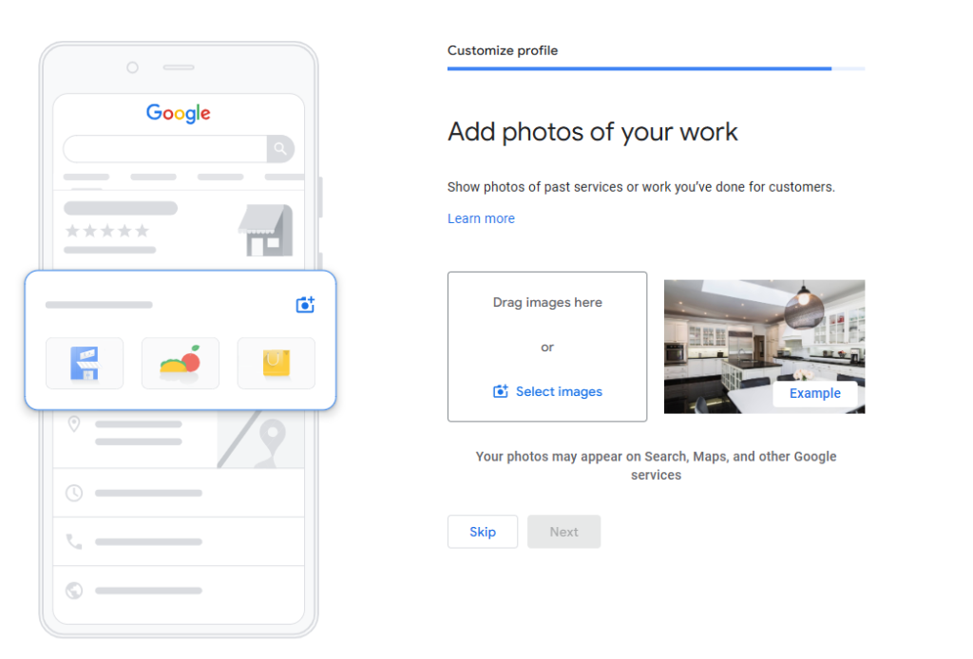The height and width of the screenshot is (659, 973).
Task: Click the location pin icon in mockup
Action: pyautogui.click(x=74, y=424)
